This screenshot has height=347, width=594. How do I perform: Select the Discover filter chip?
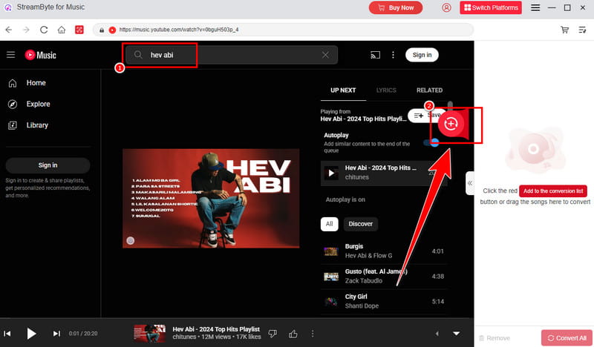pyautogui.click(x=360, y=224)
